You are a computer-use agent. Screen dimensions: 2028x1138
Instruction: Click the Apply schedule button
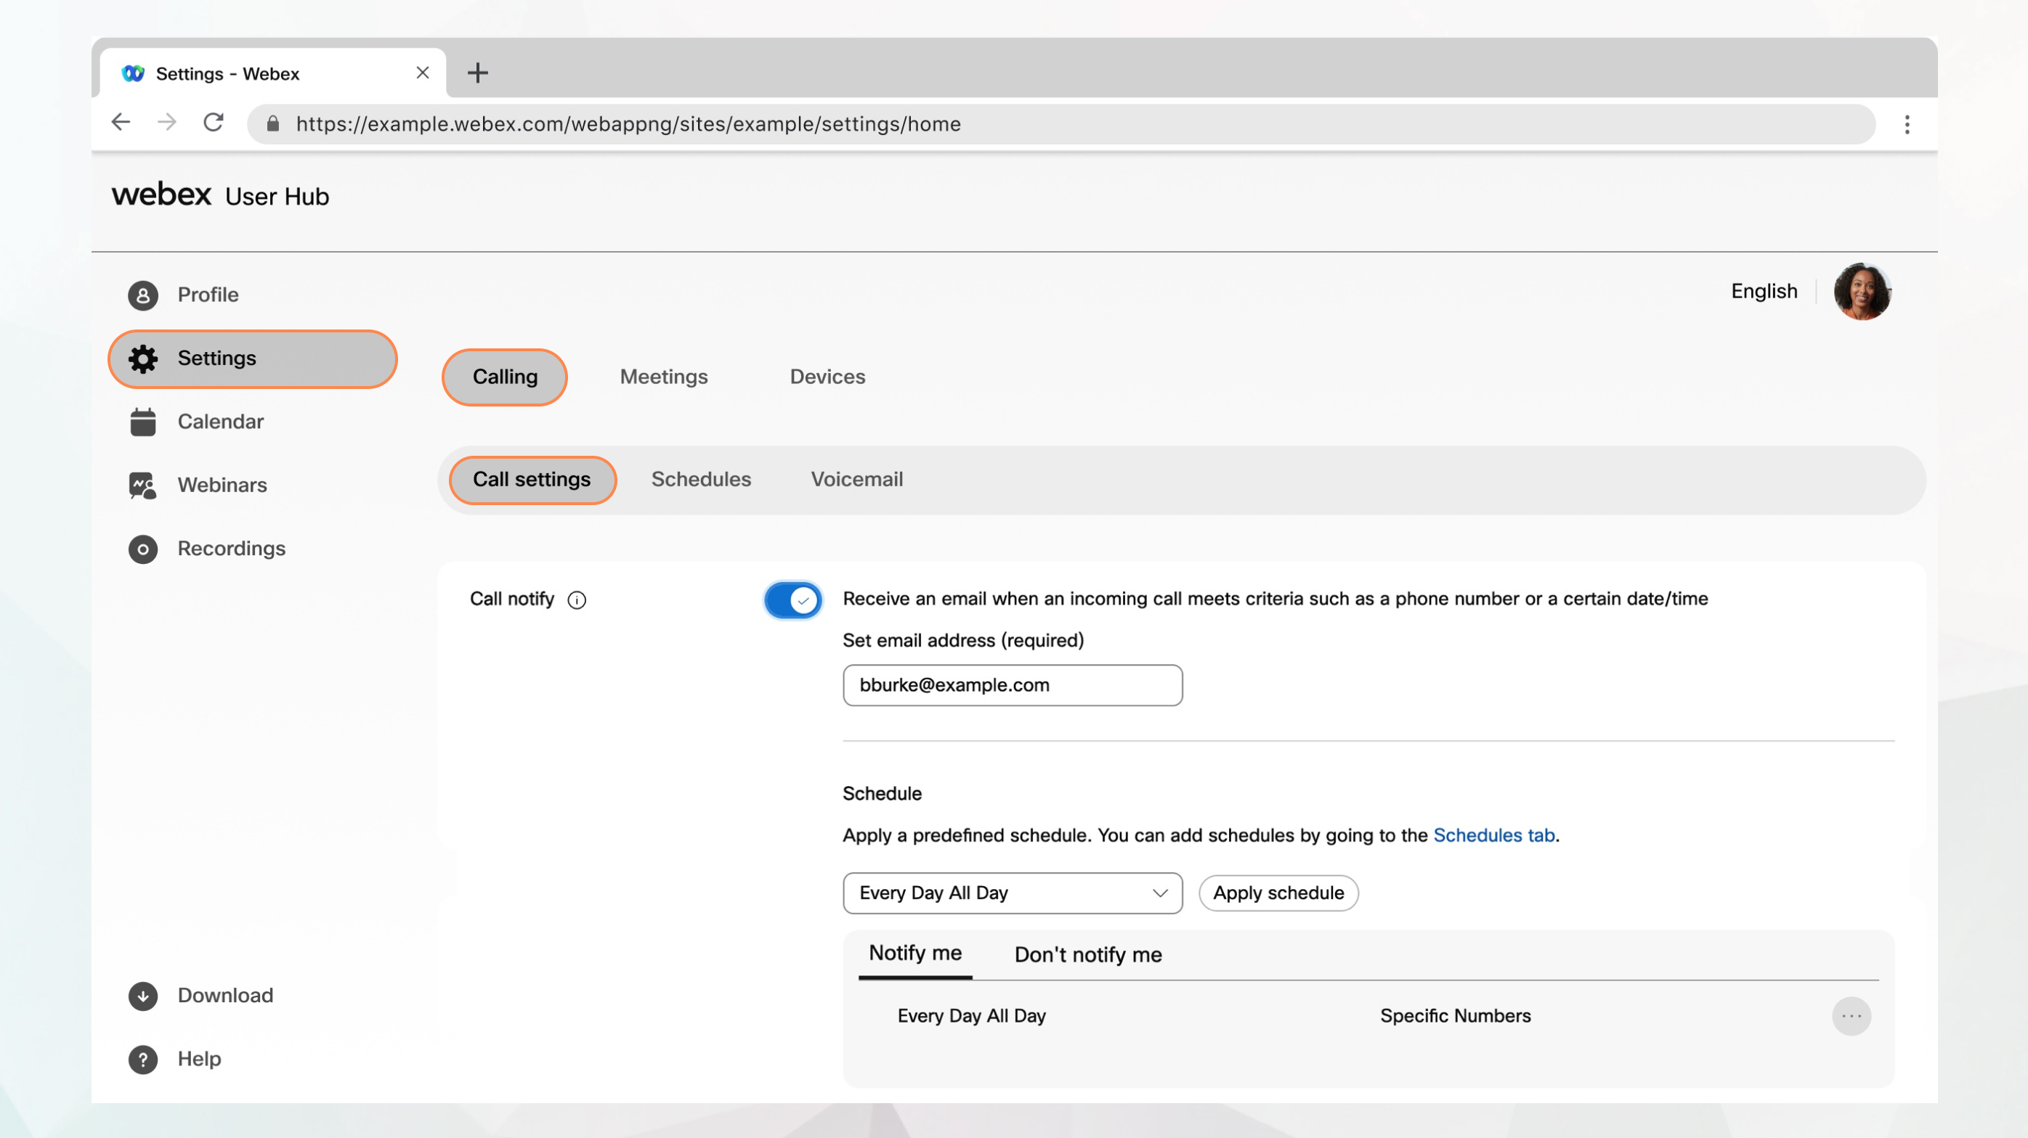pos(1278,892)
